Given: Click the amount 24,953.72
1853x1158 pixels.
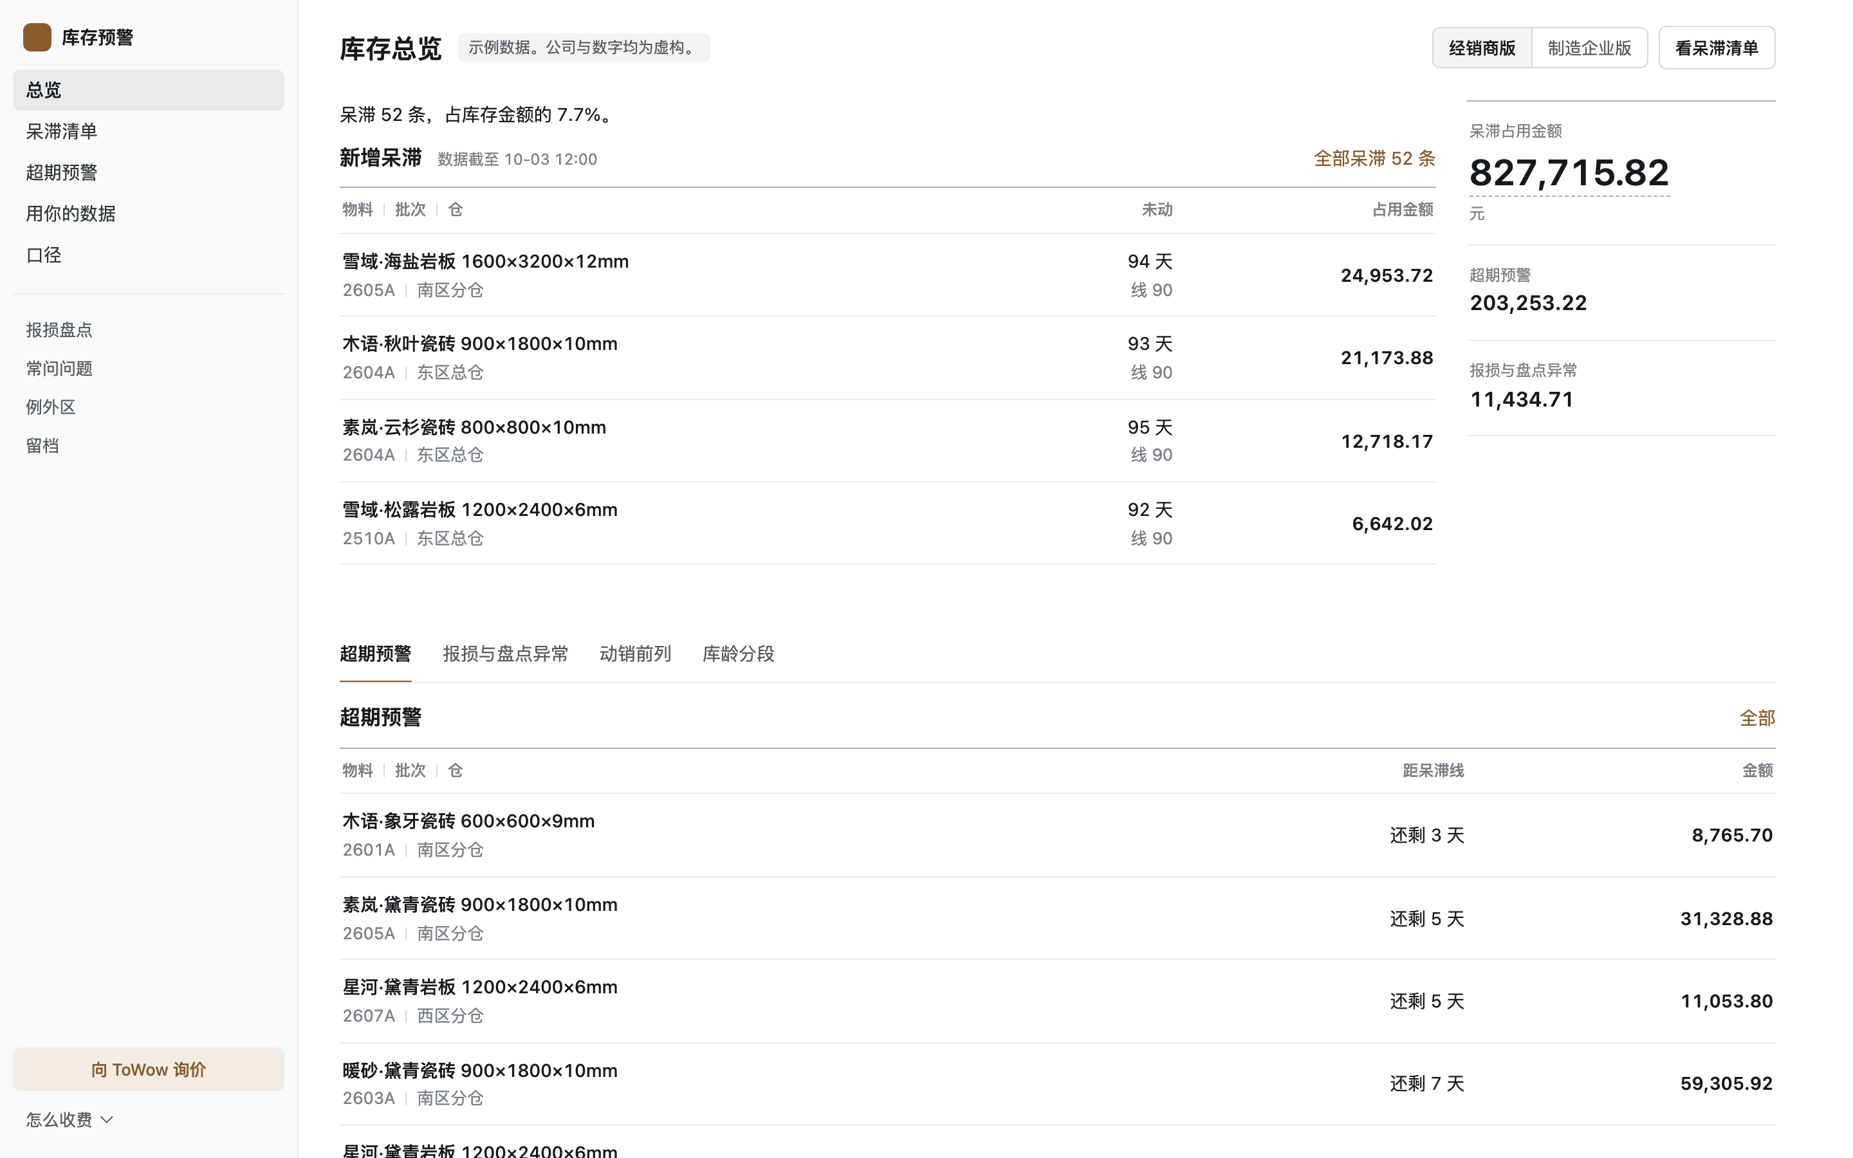Looking at the screenshot, I should pos(1387,275).
